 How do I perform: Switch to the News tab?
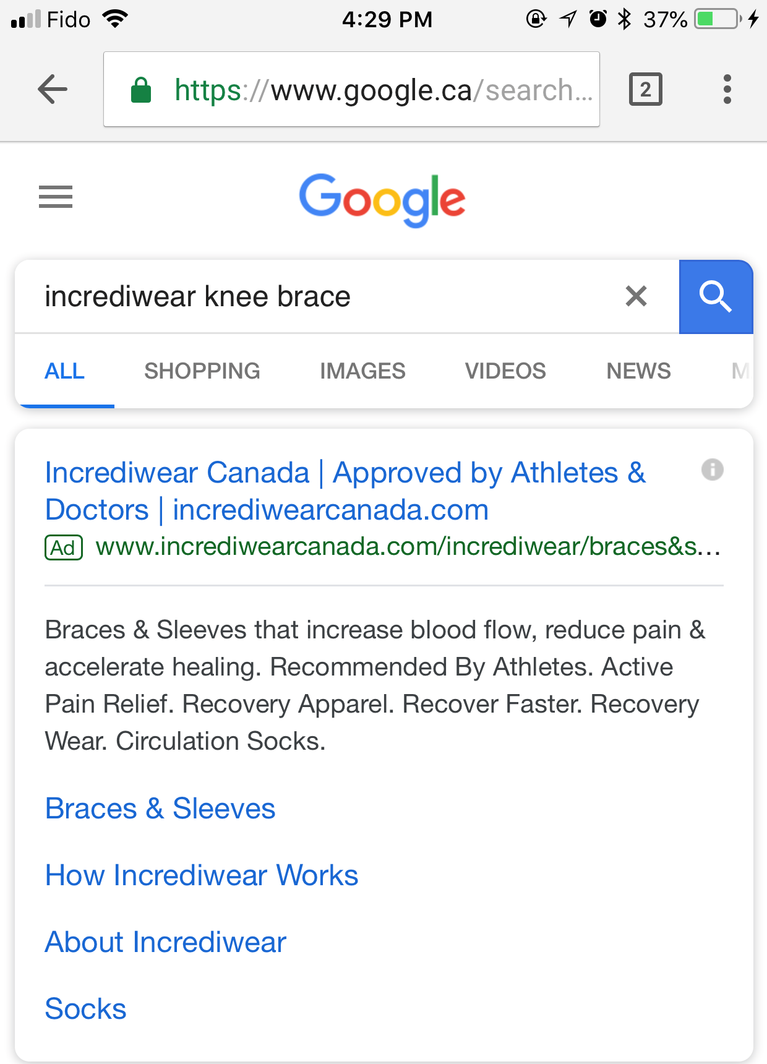click(x=638, y=371)
